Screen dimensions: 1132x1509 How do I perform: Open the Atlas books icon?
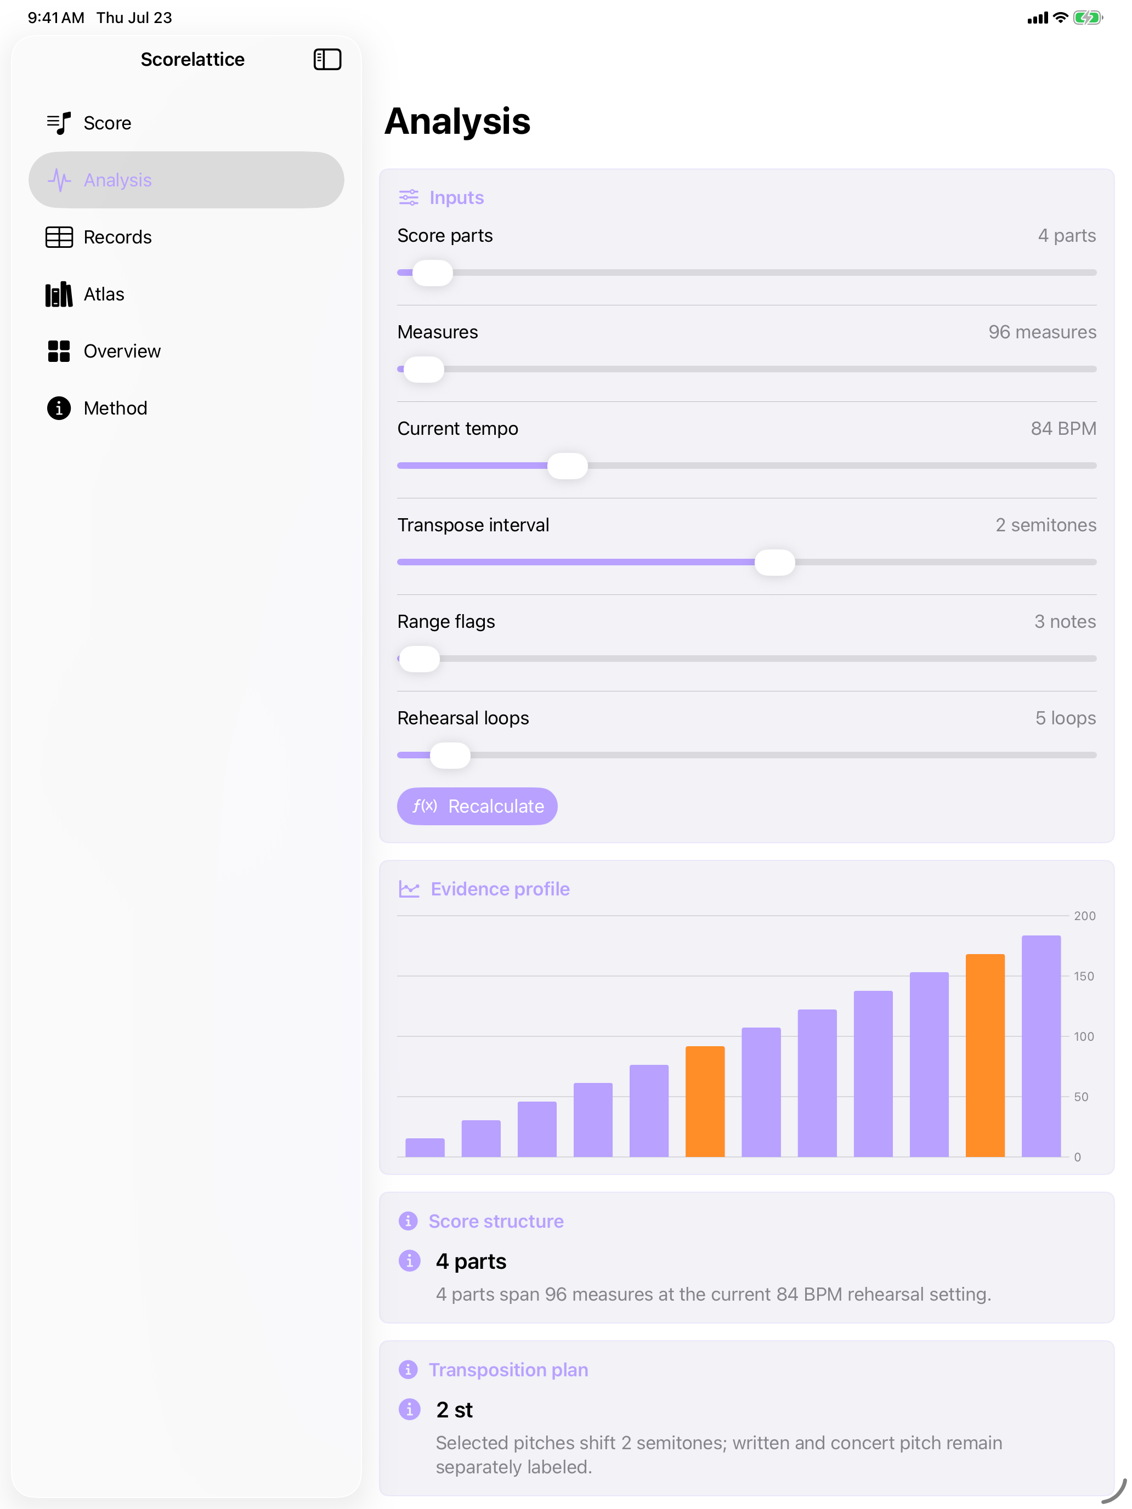(x=59, y=294)
